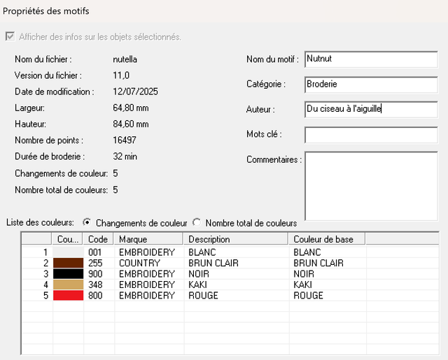Click the 'Code' column header
This screenshot has height=360, width=448.
coord(99,239)
